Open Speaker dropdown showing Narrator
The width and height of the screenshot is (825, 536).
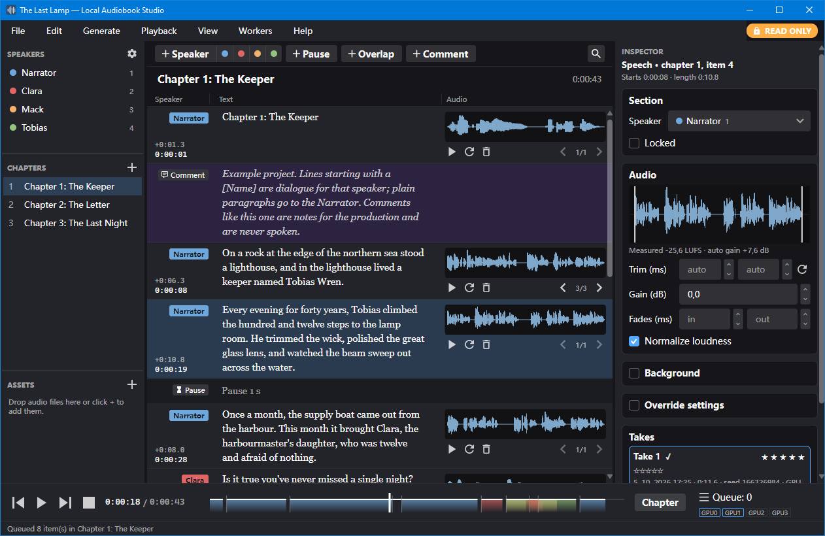point(739,121)
